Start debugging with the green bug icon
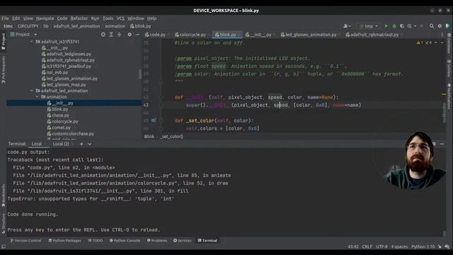Viewport: 453px width, 255px height. [394, 26]
